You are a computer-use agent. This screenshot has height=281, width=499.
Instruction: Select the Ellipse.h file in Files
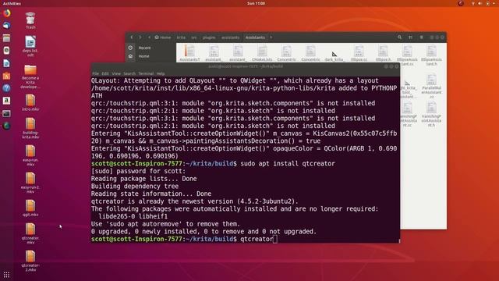pos(383,53)
